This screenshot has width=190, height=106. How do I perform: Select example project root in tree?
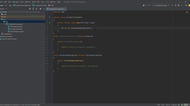(x=4, y=12)
